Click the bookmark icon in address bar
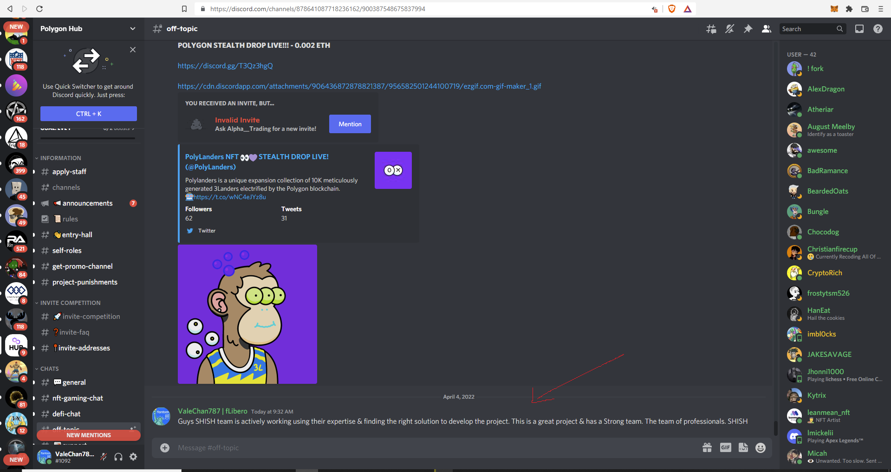 (x=184, y=9)
